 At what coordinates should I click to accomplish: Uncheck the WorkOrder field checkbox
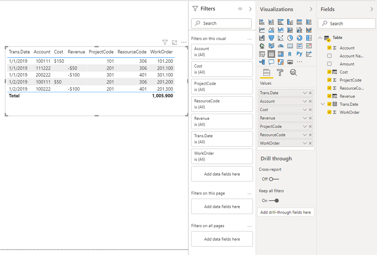[329, 112]
